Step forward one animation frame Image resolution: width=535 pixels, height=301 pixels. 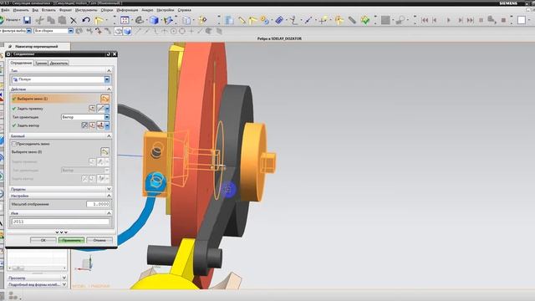pyautogui.click(x=461, y=20)
